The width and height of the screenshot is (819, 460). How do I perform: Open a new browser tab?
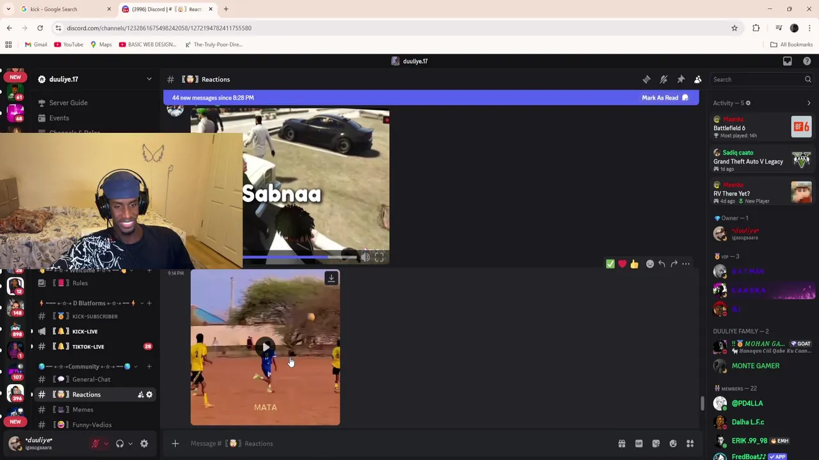(x=226, y=9)
